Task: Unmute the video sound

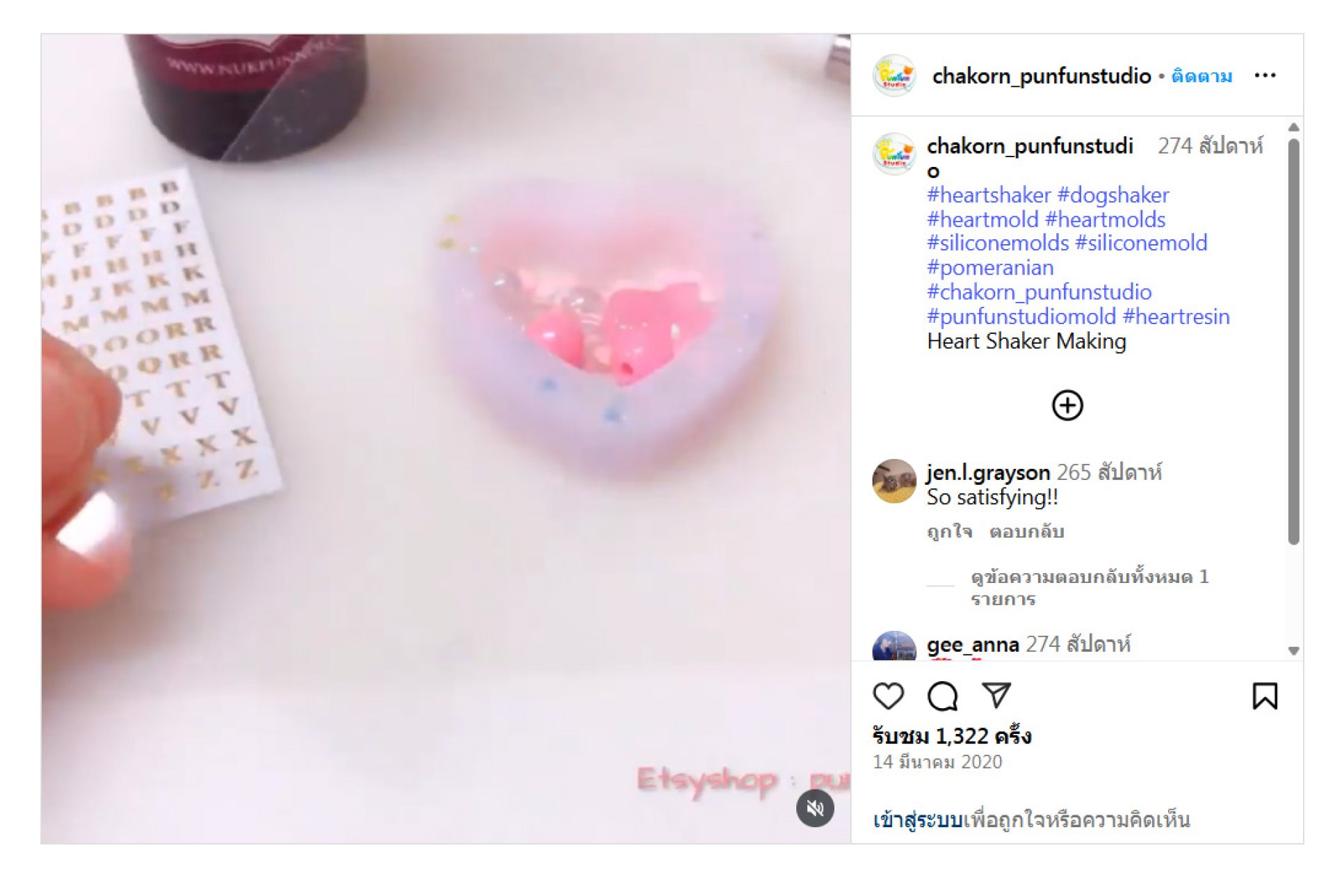Action: coord(815,808)
